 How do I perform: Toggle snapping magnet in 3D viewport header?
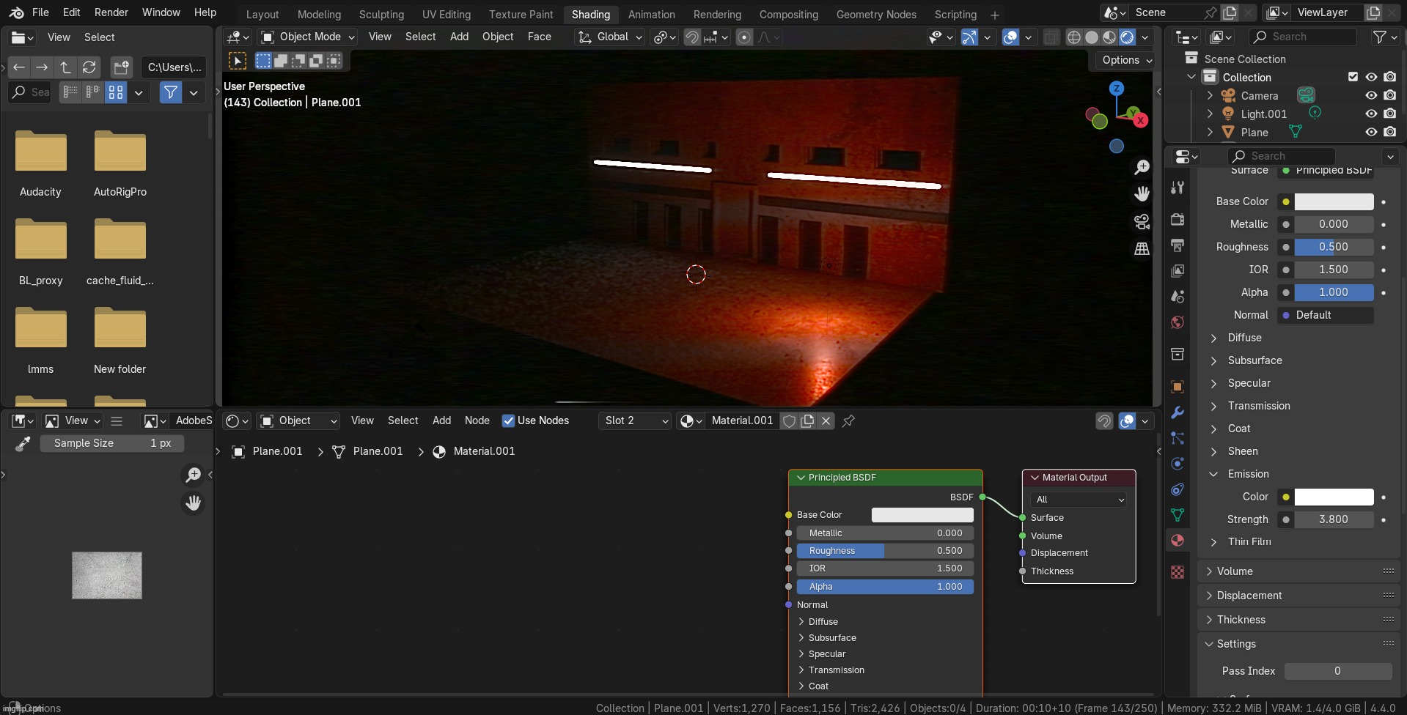coord(691,37)
